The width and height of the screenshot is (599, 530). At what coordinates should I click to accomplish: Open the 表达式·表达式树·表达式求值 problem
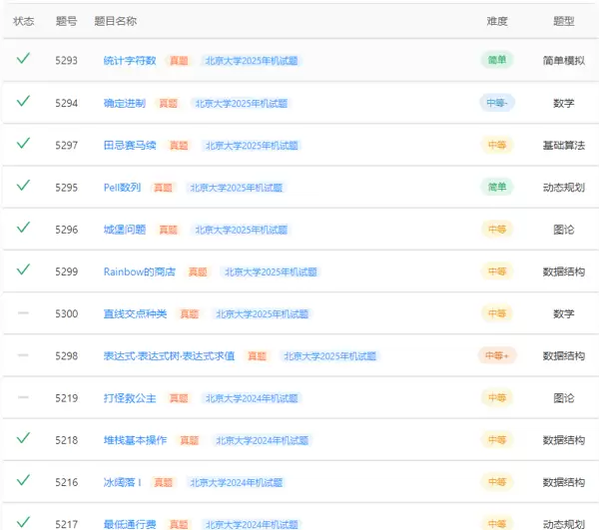click(169, 355)
